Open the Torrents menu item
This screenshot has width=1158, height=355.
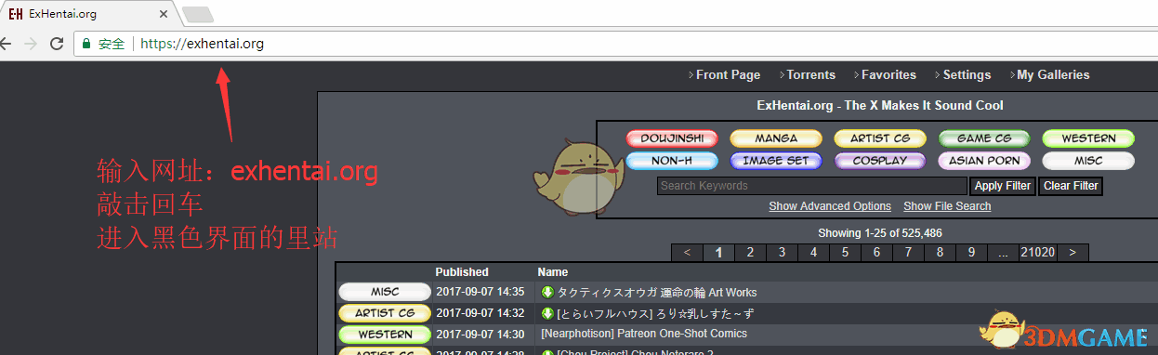(810, 74)
